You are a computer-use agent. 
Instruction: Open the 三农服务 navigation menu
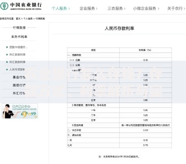point(117,9)
